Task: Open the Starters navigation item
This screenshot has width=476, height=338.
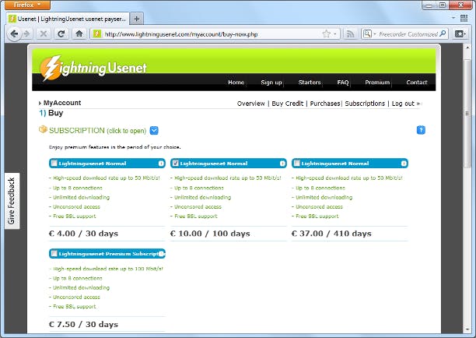Action: [310, 83]
